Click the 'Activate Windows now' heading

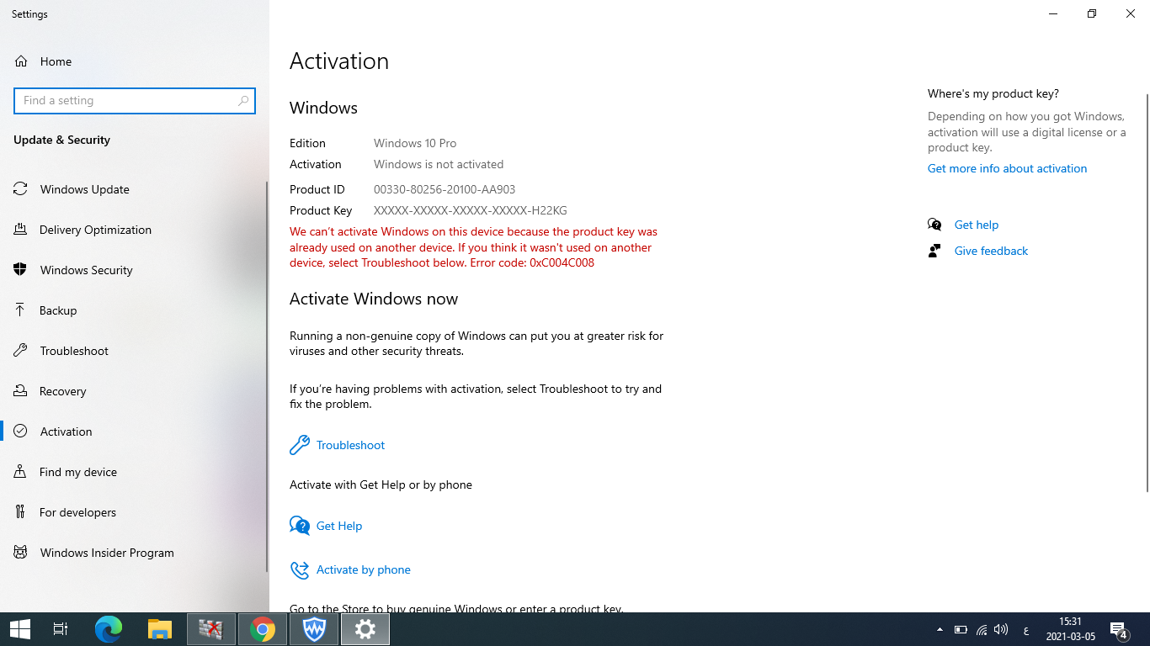pyautogui.click(x=374, y=299)
